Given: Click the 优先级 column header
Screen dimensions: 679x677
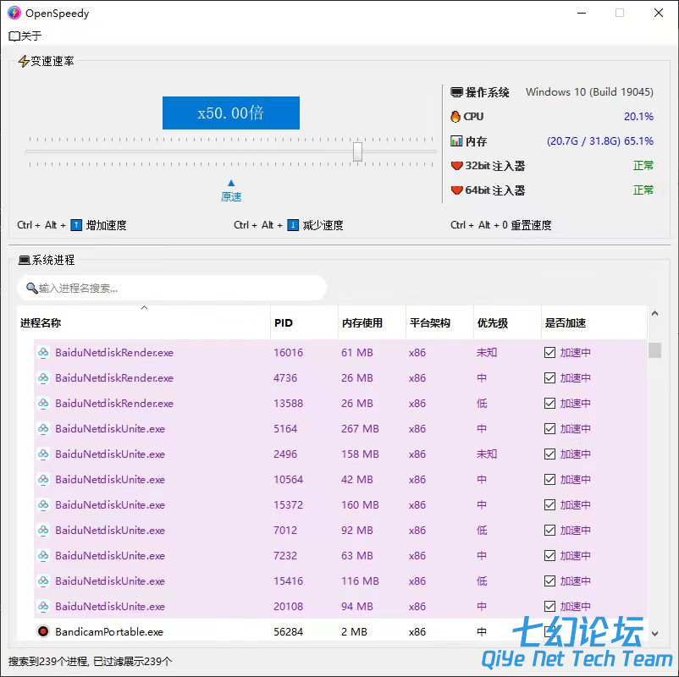Looking at the screenshot, I should pos(507,322).
